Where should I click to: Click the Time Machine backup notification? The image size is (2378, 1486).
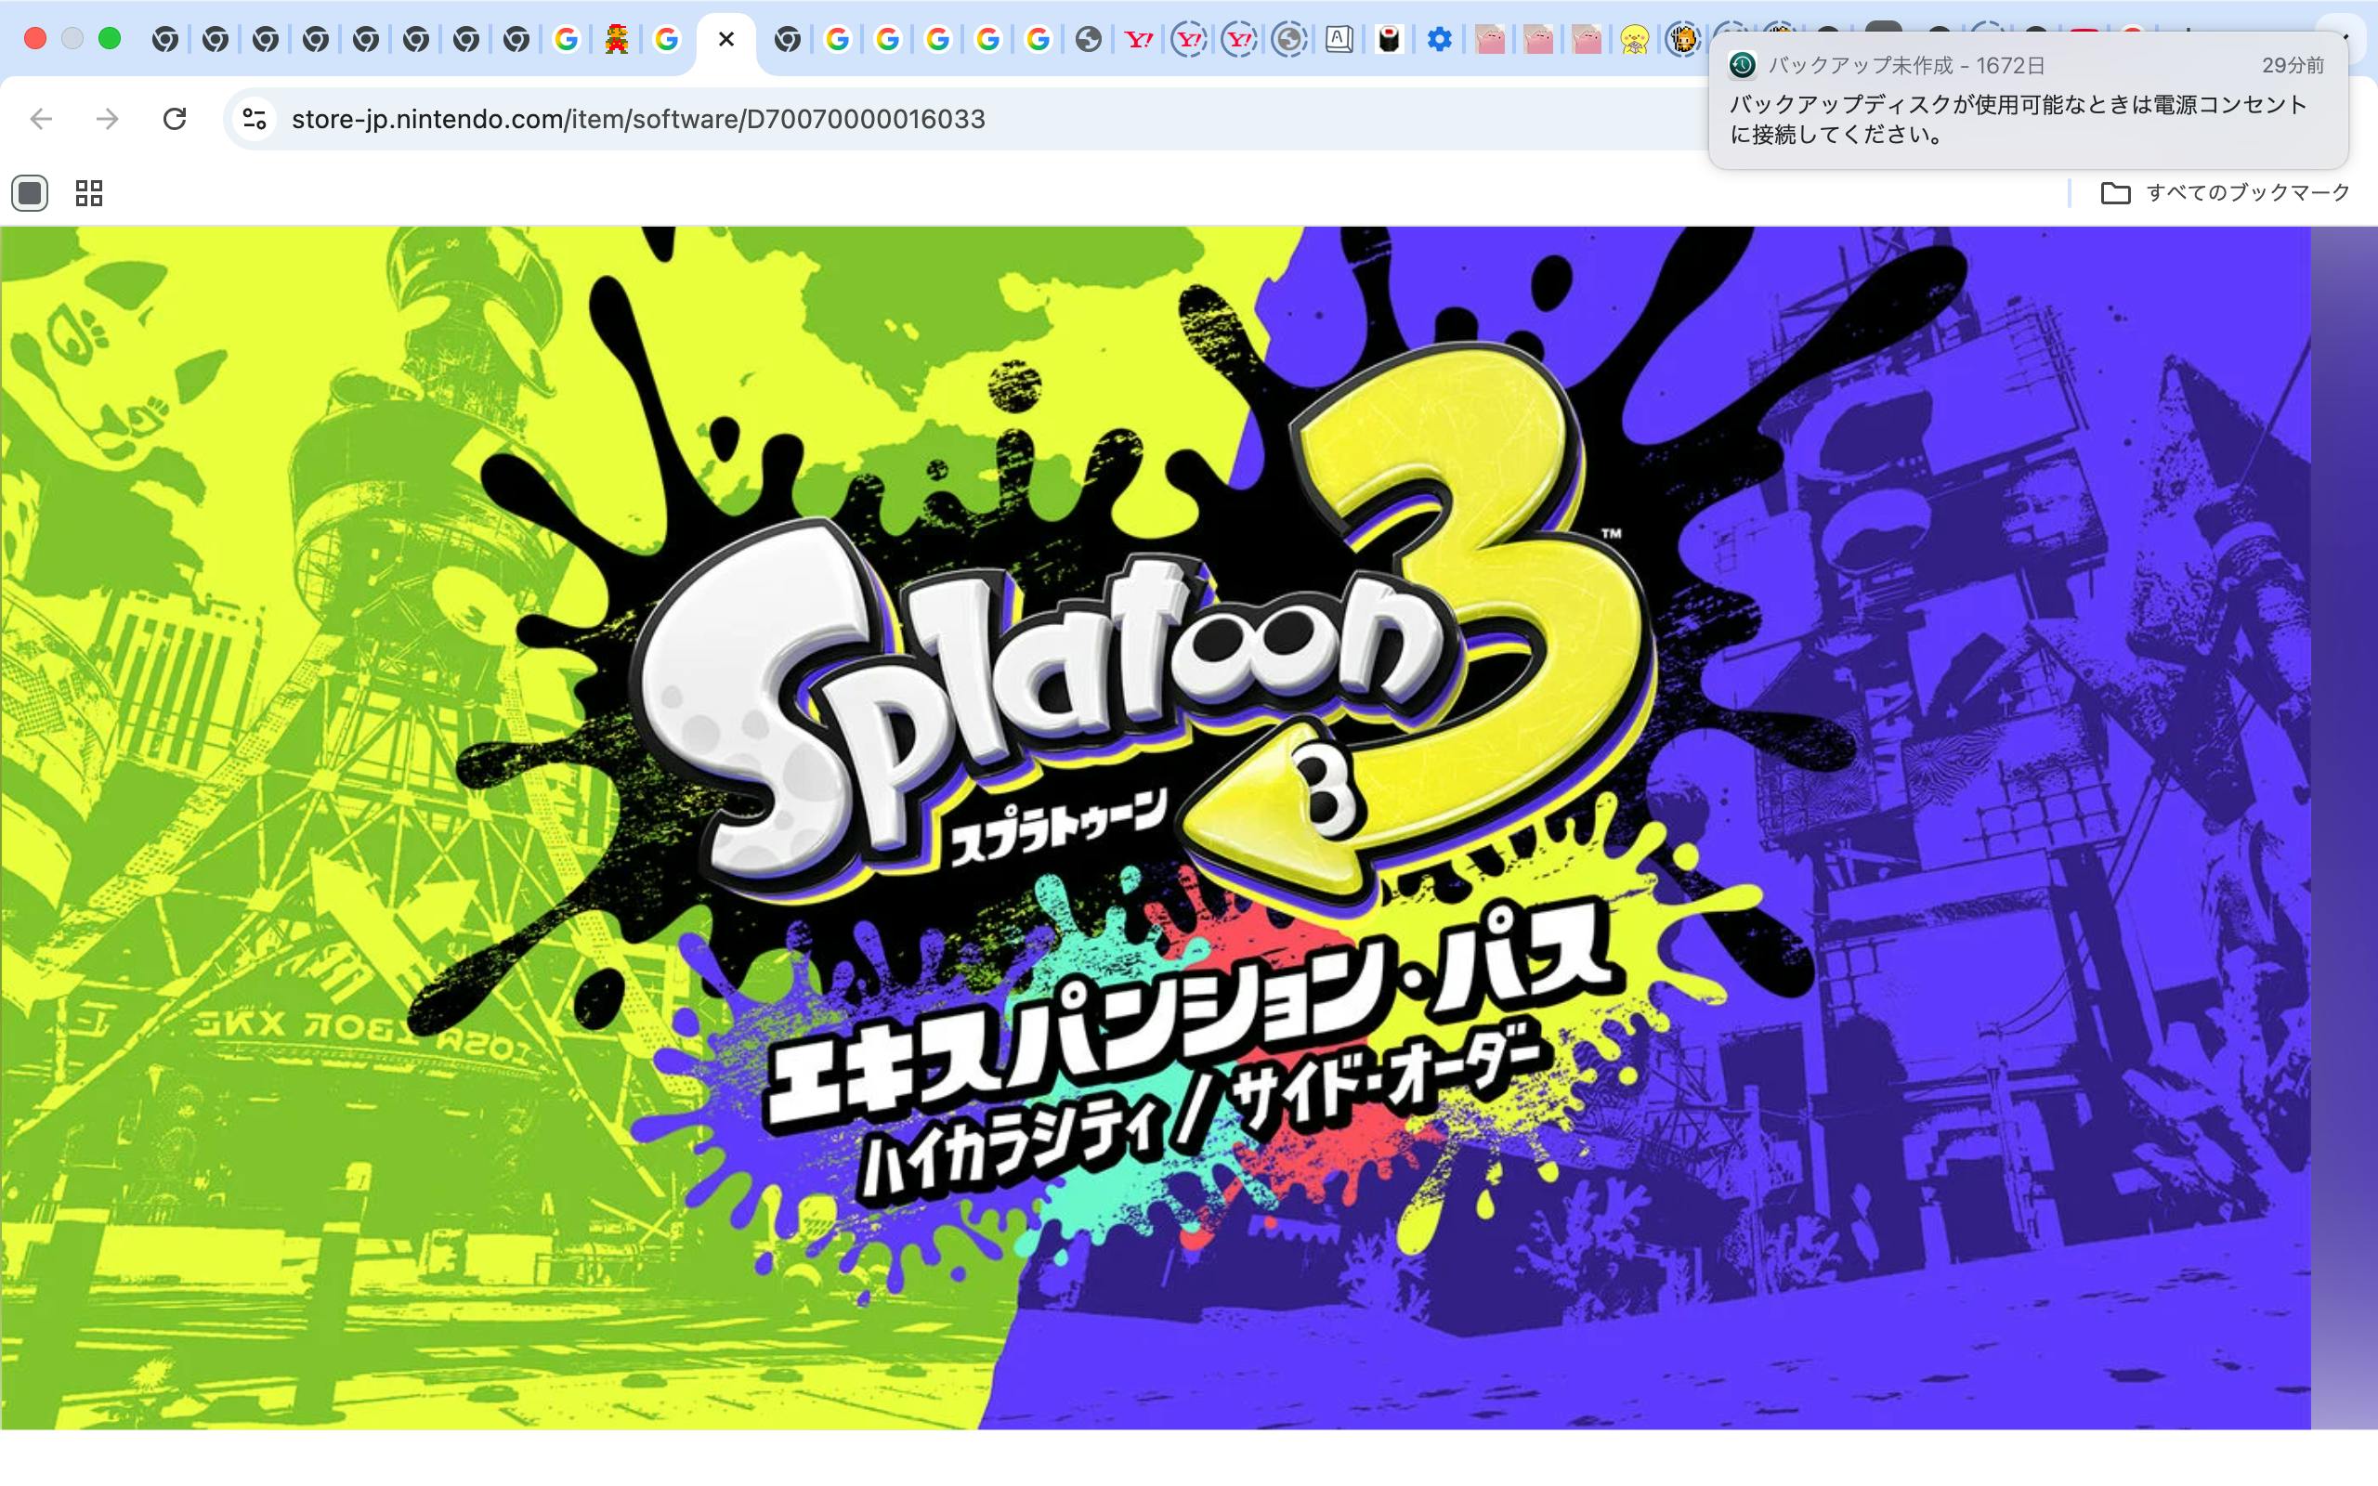[2027, 100]
